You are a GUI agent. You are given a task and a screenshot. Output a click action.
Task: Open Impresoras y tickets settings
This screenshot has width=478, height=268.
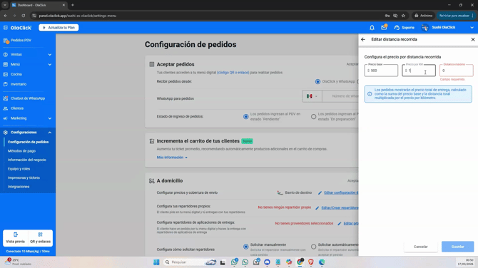pyautogui.click(x=24, y=178)
